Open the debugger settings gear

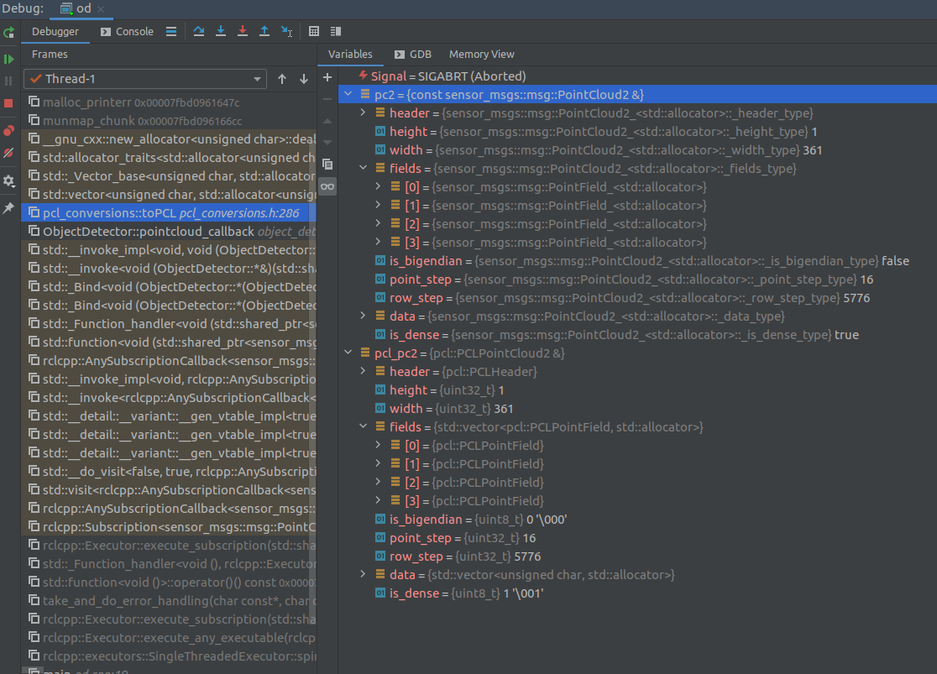point(8,178)
